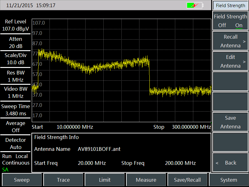Open the Sweep menu
249x187 pixels.
pyautogui.click(x=22, y=180)
